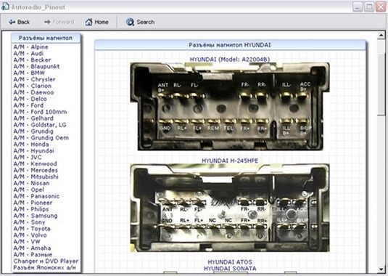Click Autoradio_Pinout title bar app icon
This screenshot has height=276, width=388.
click(x=5, y=7)
